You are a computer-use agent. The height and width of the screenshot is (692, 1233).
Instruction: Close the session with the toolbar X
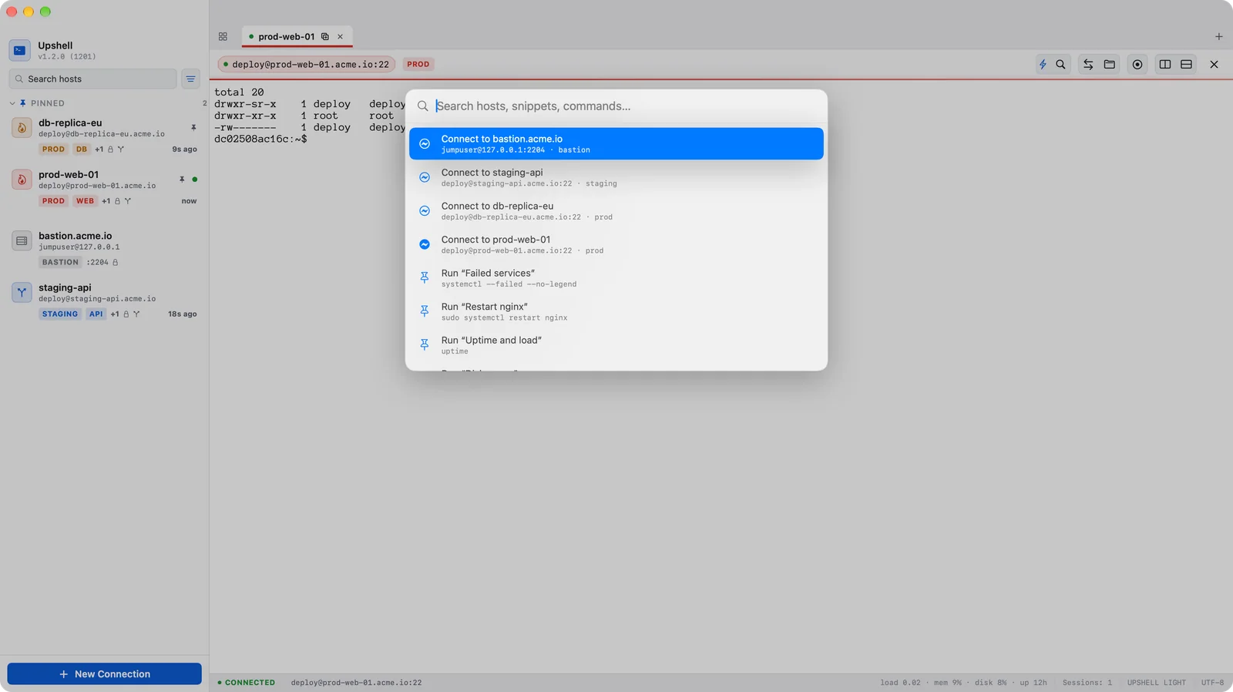[1214, 65]
